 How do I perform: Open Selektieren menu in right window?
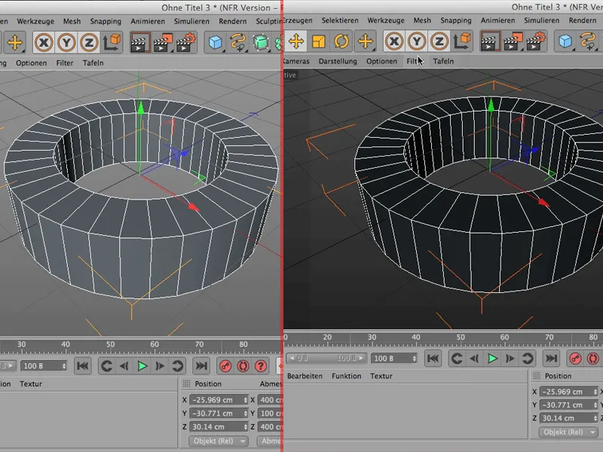(340, 20)
